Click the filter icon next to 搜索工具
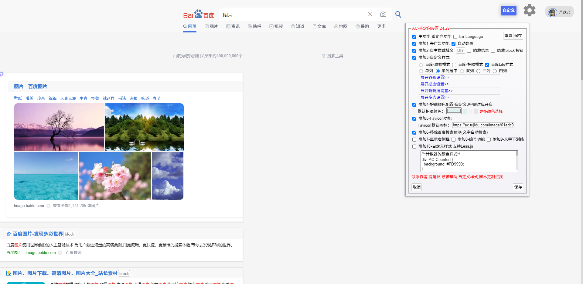This screenshot has width=583, height=284. tap(324, 56)
